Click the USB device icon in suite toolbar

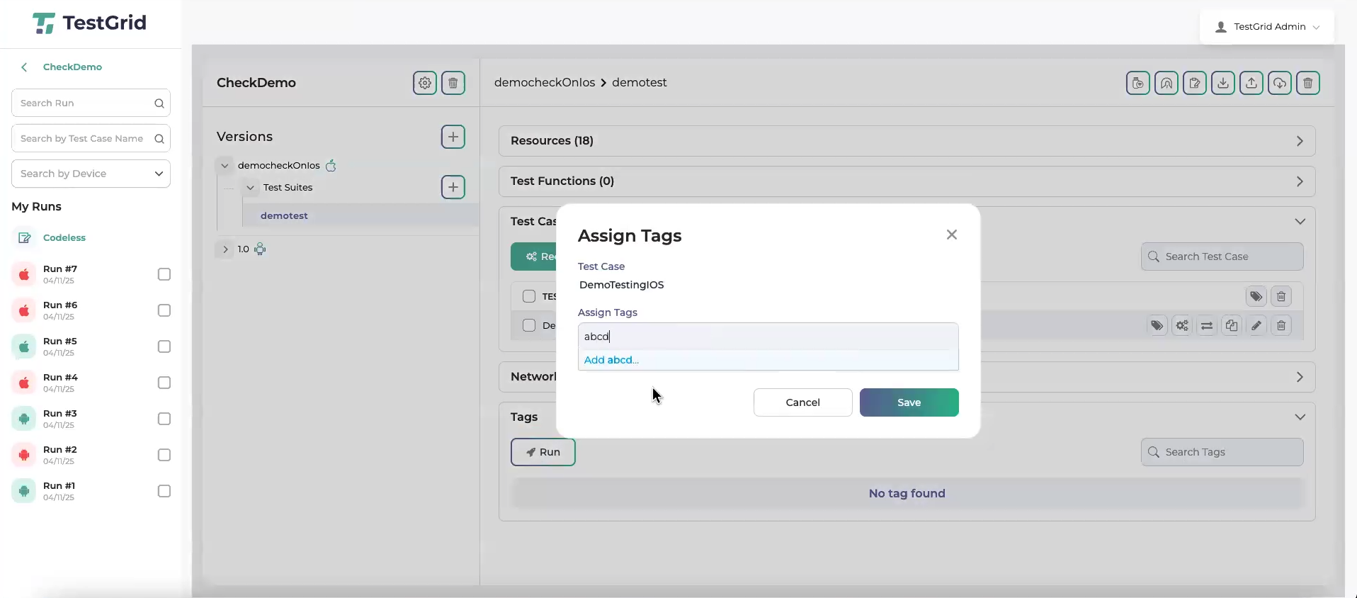pyautogui.click(x=1138, y=83)
